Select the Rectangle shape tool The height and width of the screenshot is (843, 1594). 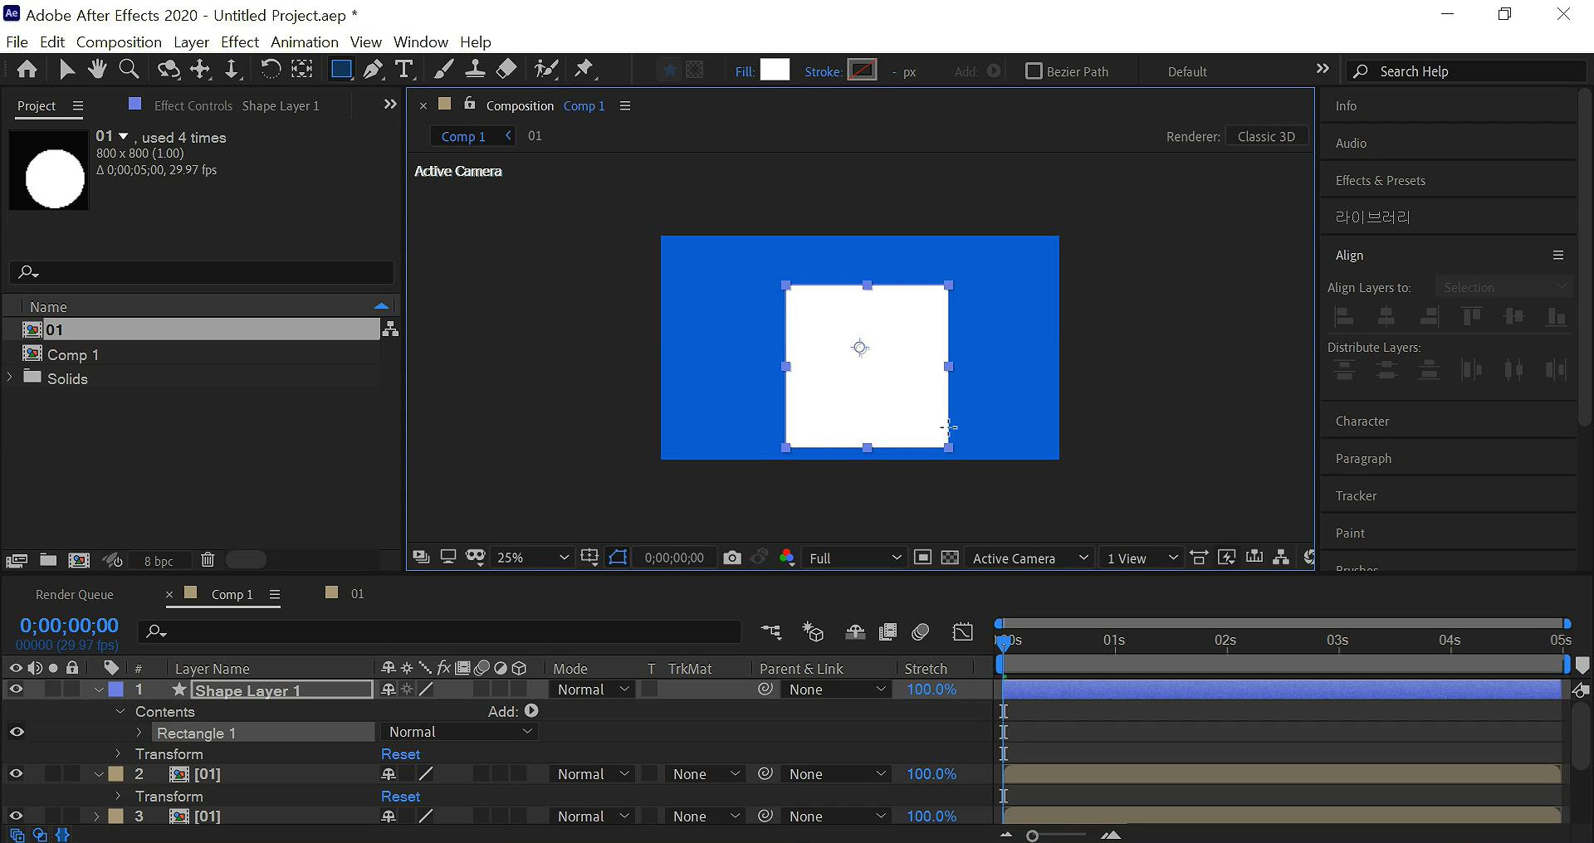click(x=341, y=70)
